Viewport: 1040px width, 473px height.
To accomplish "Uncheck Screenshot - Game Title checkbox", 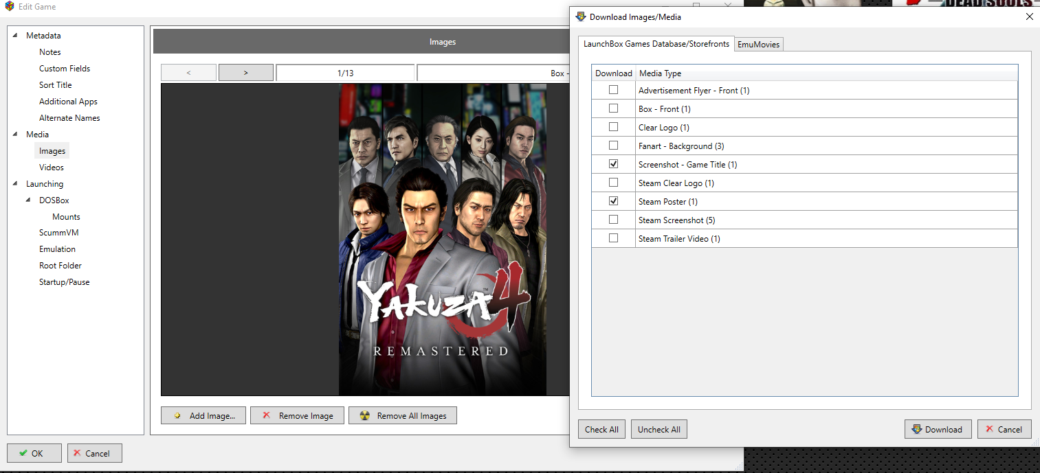I will point(614,164).
